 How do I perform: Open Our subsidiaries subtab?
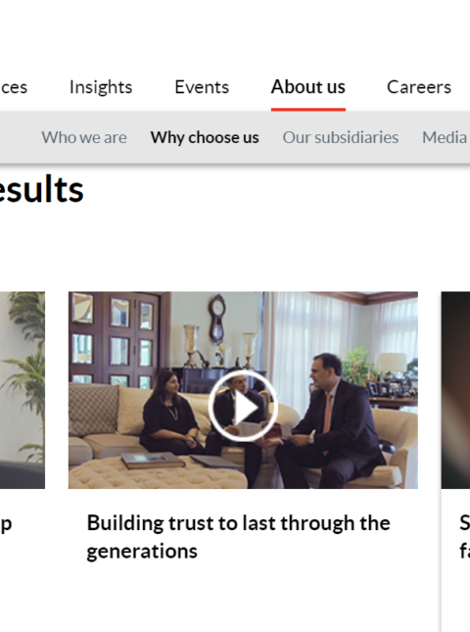[341, 137]
